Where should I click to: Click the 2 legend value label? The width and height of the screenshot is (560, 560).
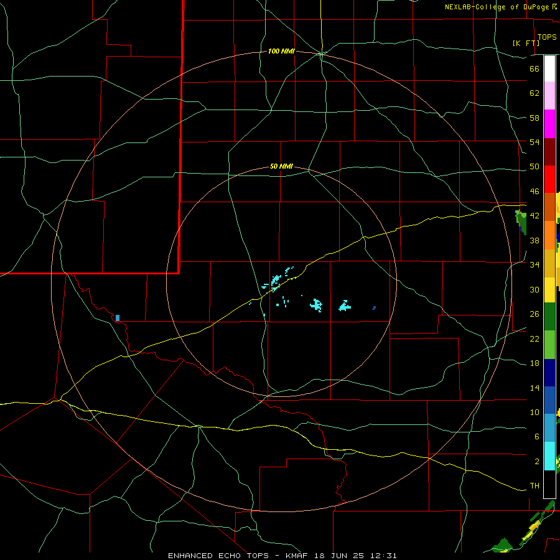(536, 462)
